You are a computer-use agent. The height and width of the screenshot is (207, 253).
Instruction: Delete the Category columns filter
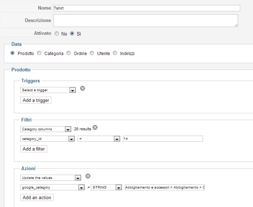coord(95,127)
